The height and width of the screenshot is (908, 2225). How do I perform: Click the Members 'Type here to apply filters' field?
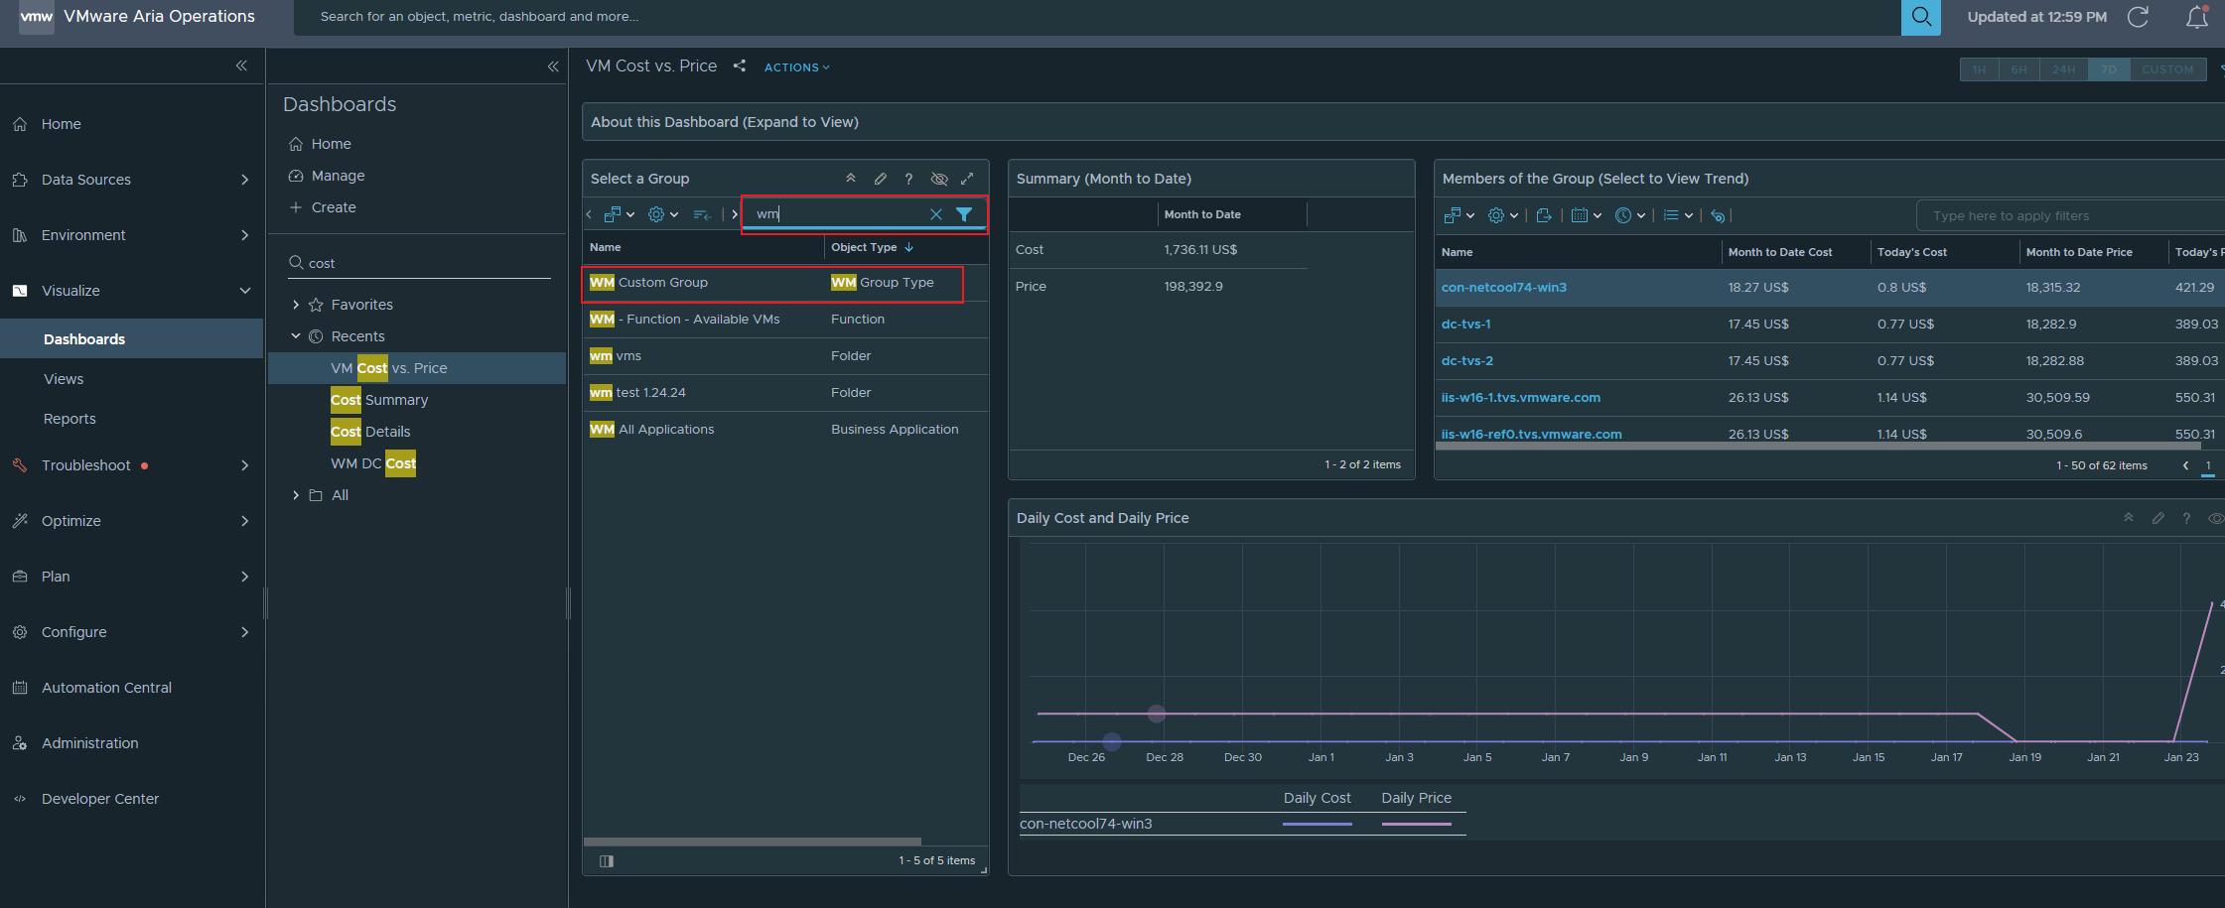click(x=2070, y=216)
